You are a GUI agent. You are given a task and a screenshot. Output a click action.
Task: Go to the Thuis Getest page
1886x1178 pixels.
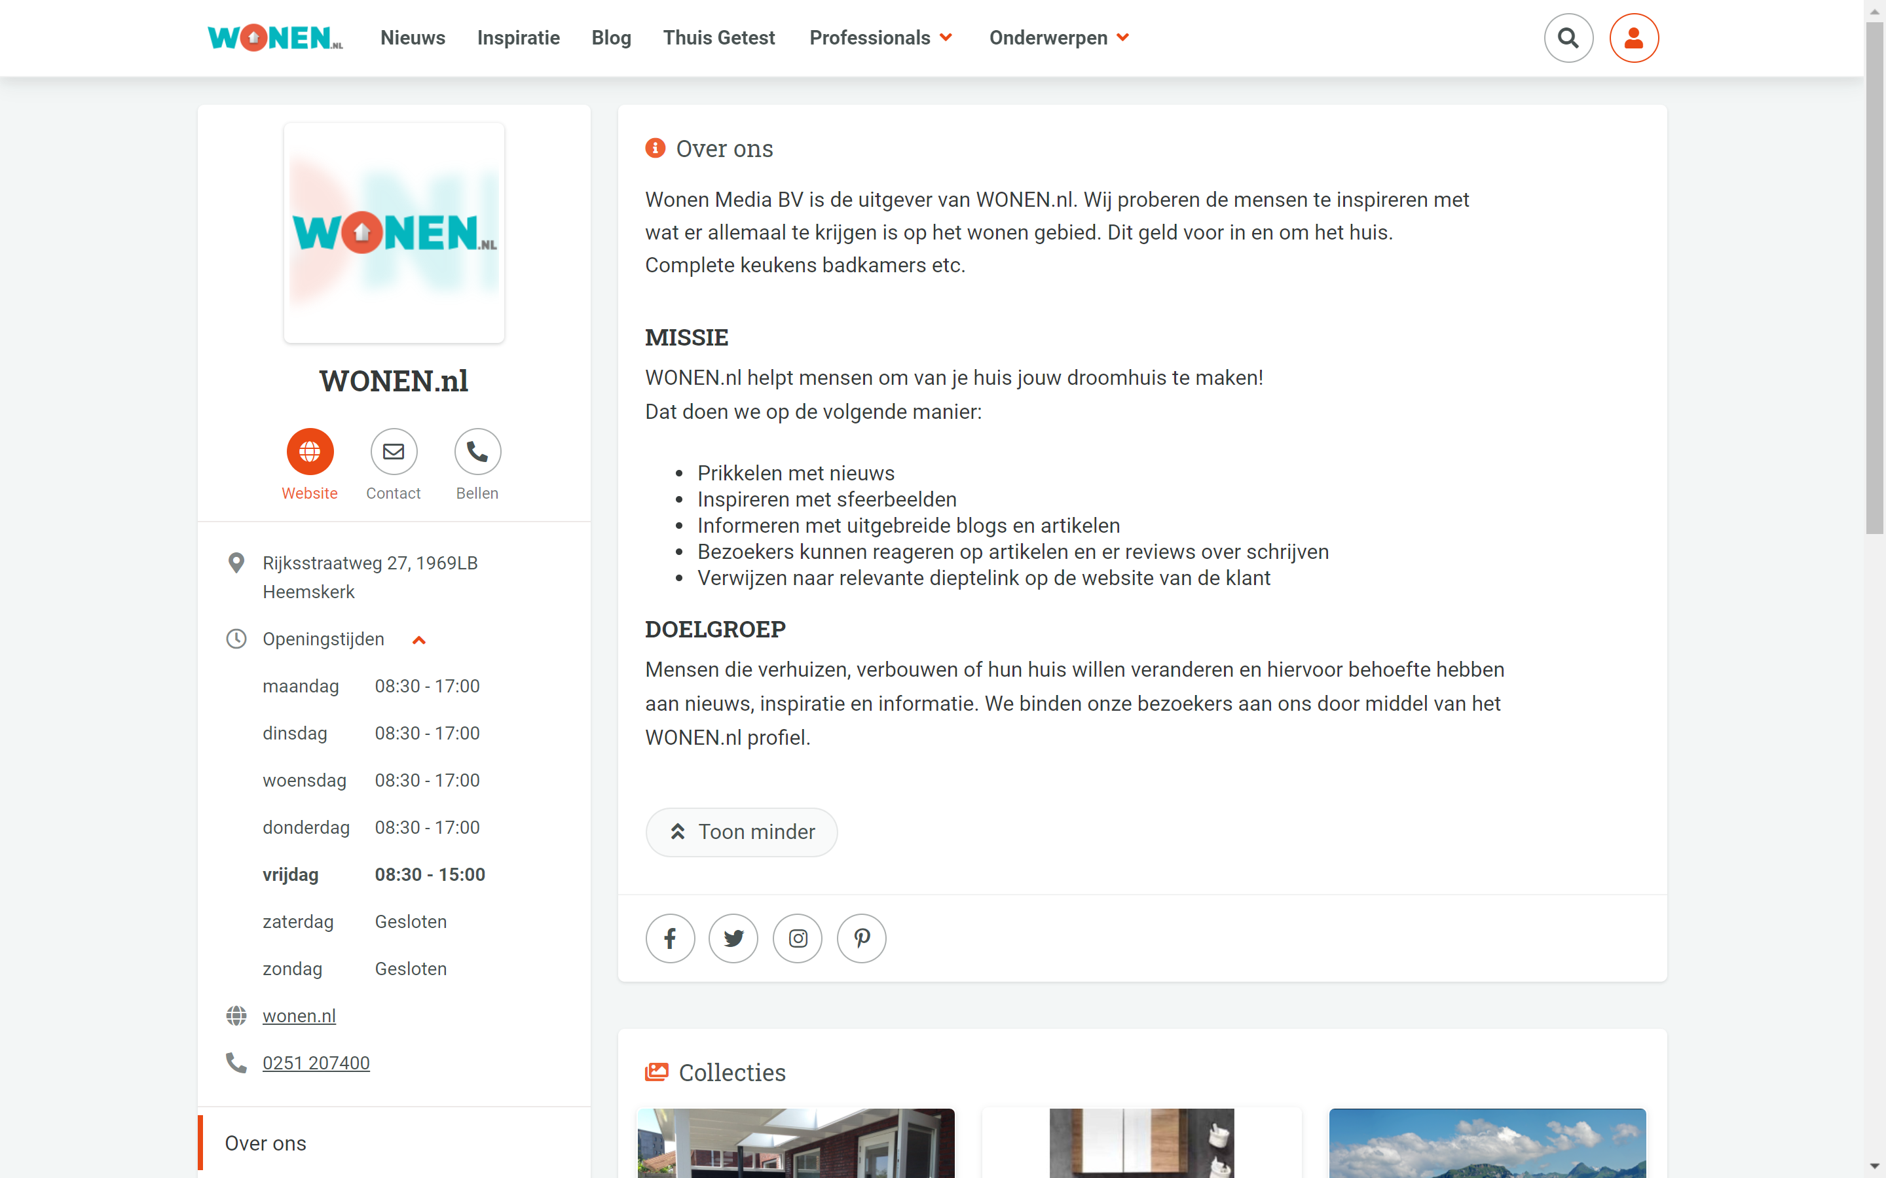coord(718,37)
